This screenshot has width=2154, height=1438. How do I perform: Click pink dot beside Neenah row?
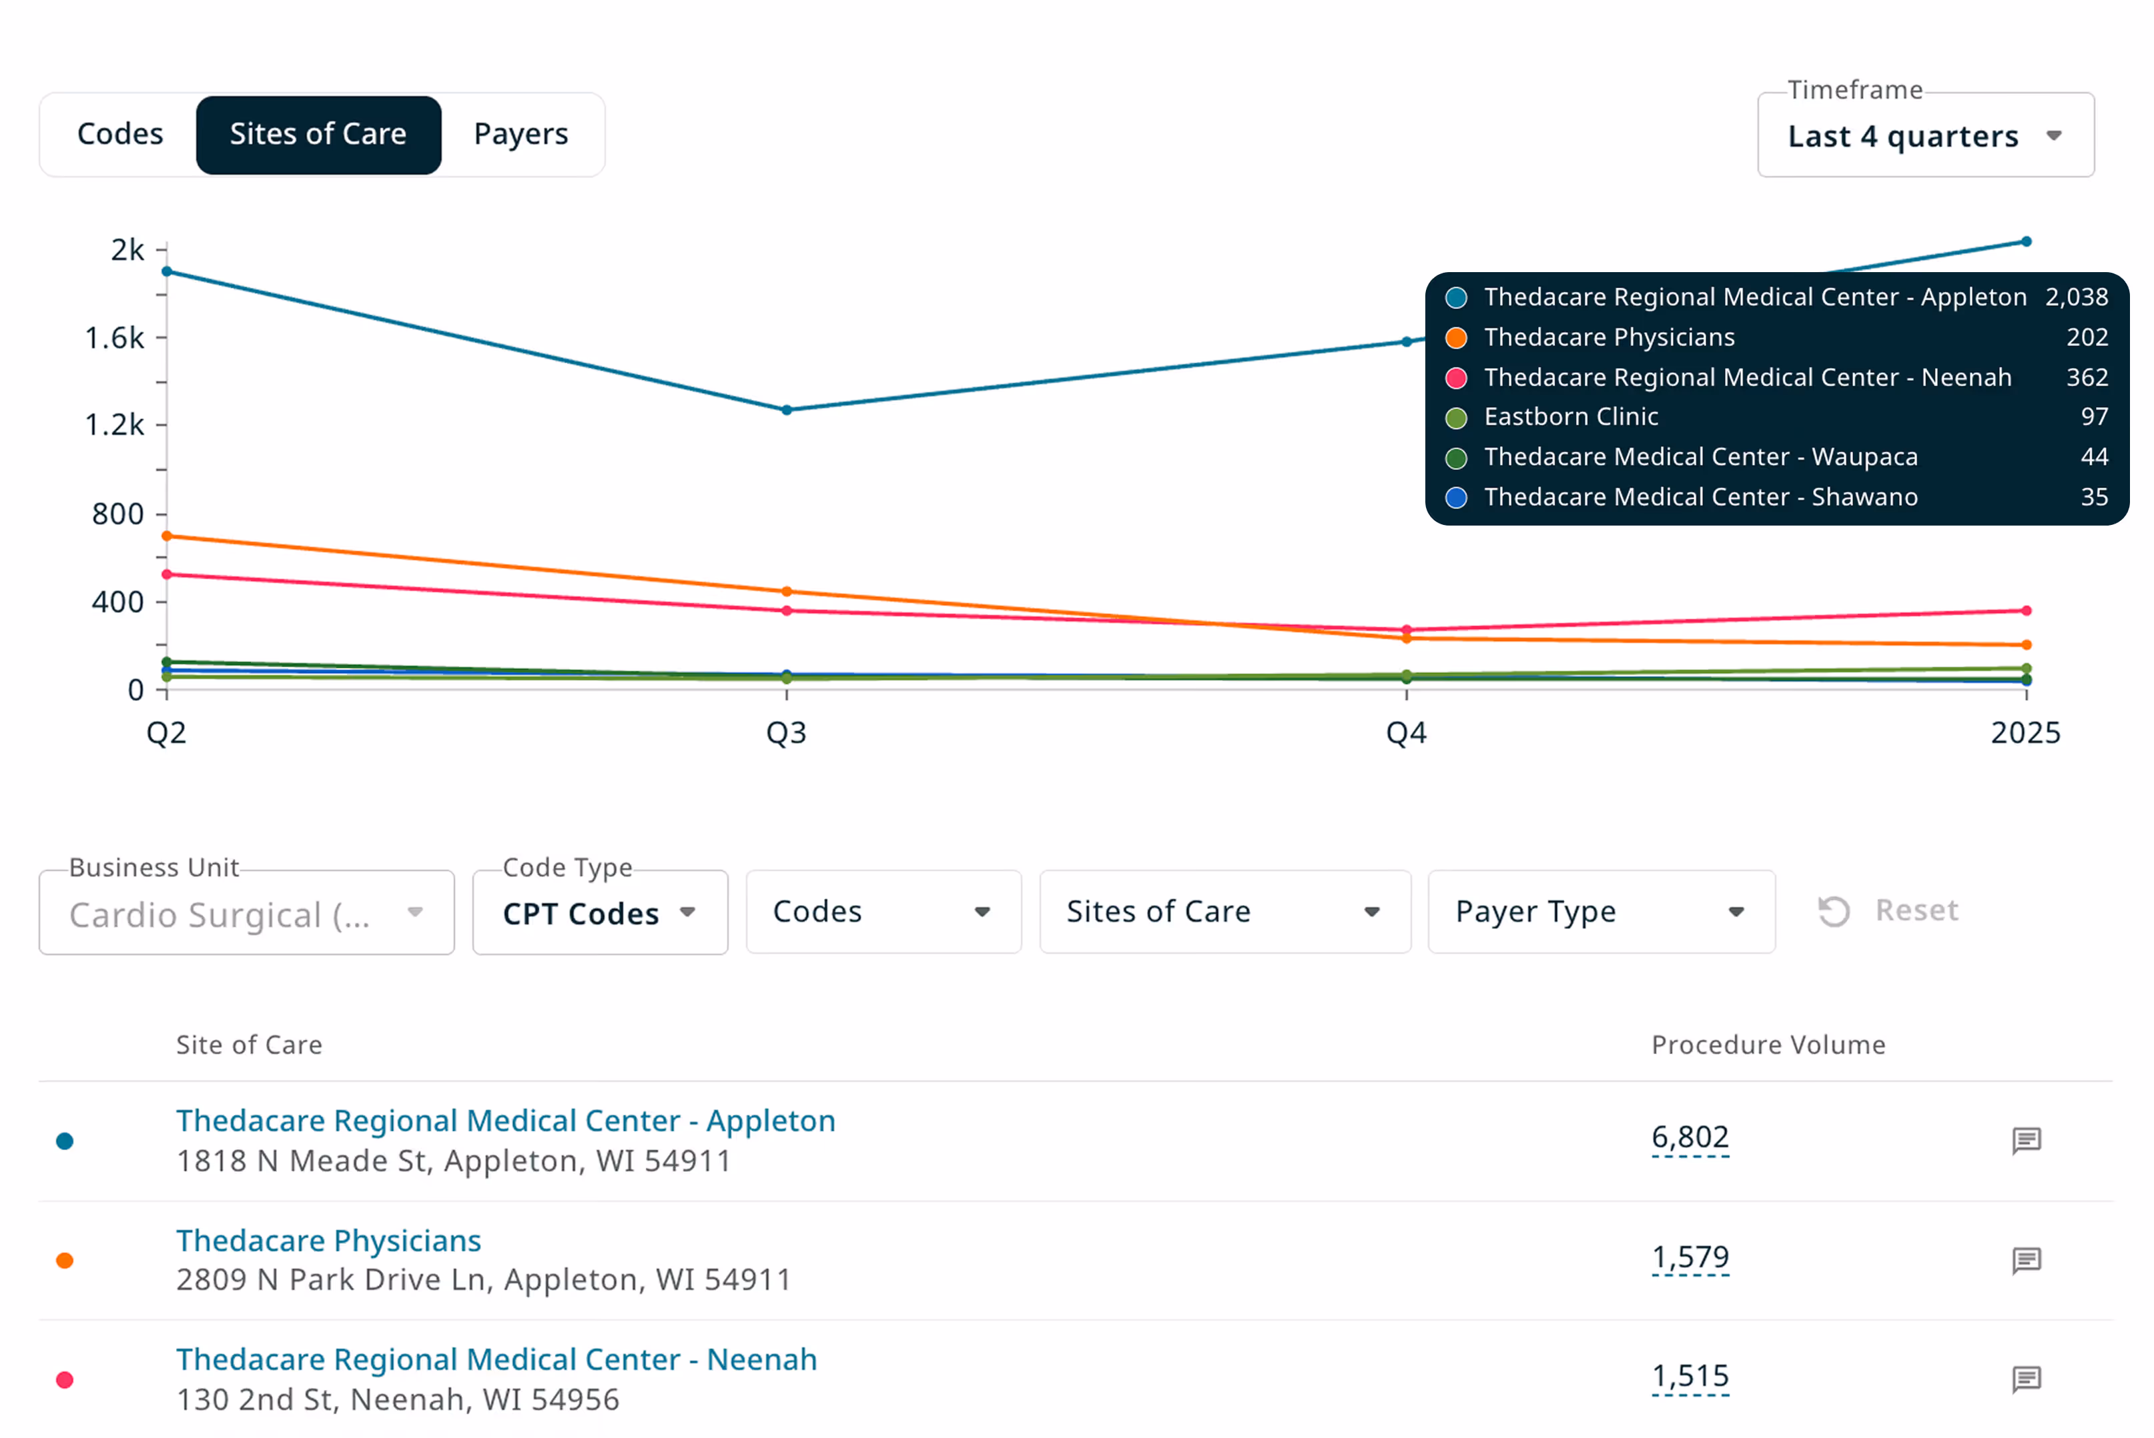pos(64,1379)
